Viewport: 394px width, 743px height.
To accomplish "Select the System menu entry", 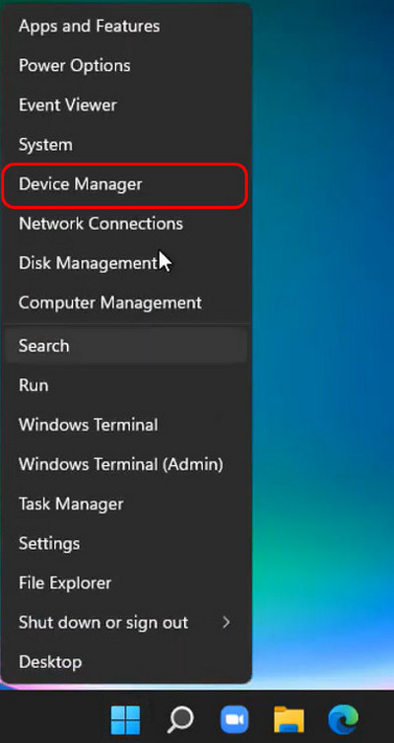I will click(x=126, y=145).
